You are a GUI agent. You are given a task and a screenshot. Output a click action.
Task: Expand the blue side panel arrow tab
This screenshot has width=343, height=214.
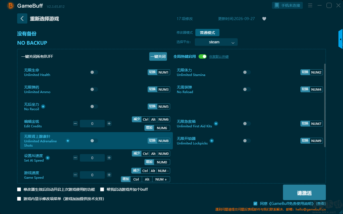(341, 39)
